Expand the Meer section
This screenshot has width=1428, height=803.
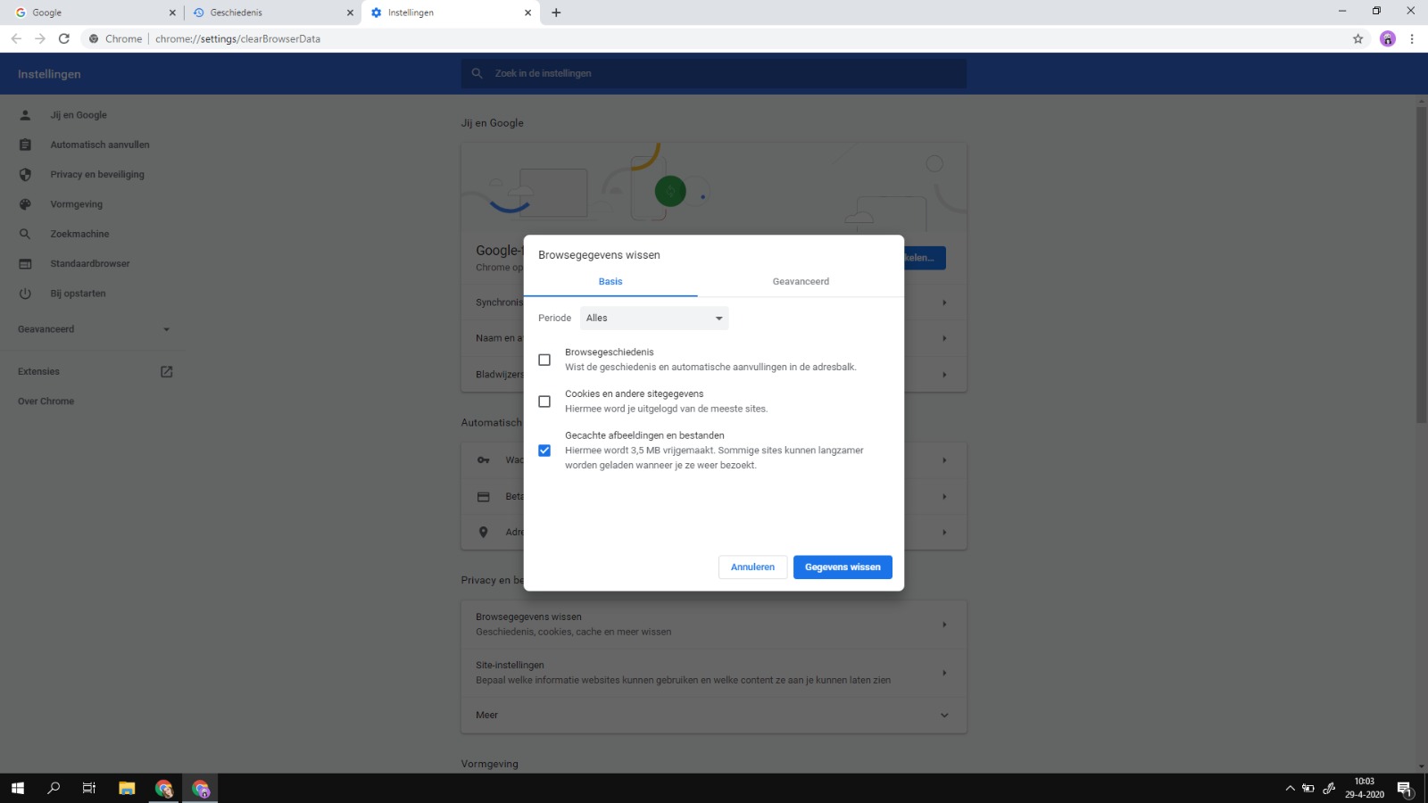tap(714, 715)
